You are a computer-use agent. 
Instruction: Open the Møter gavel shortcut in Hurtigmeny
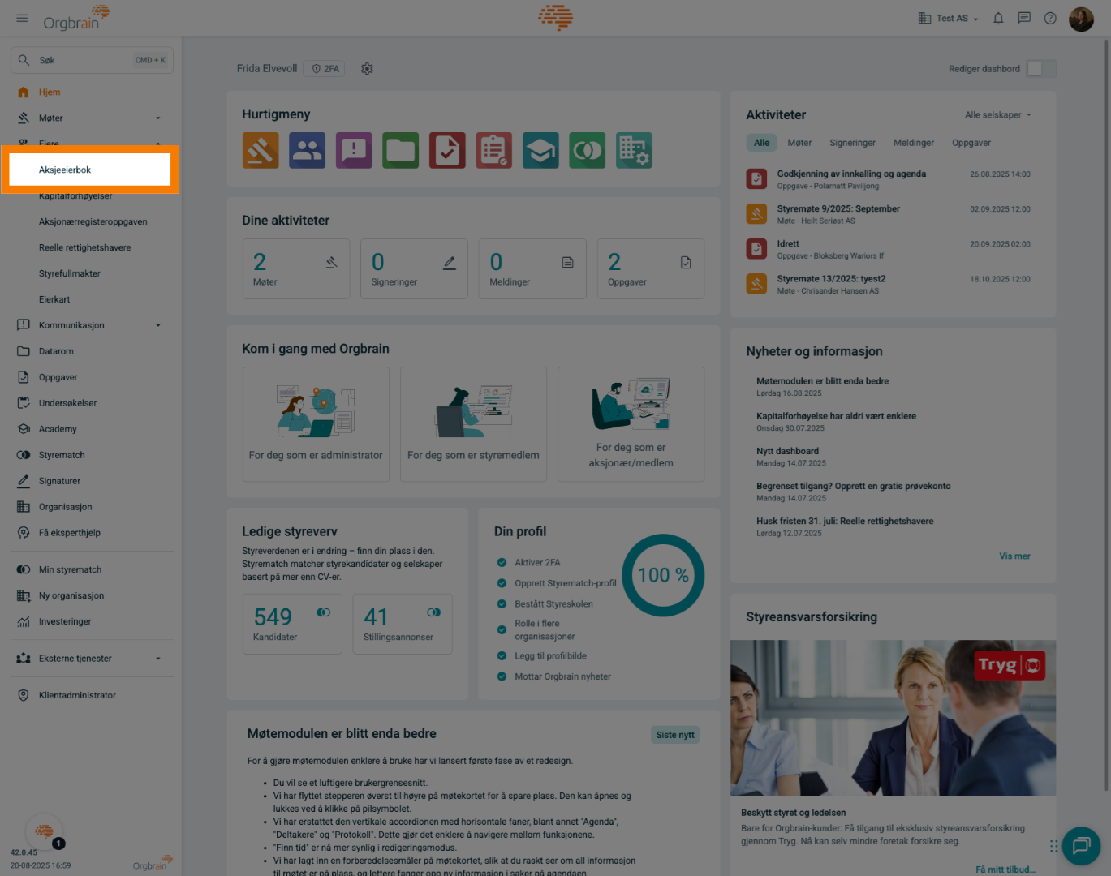[261, 150]
